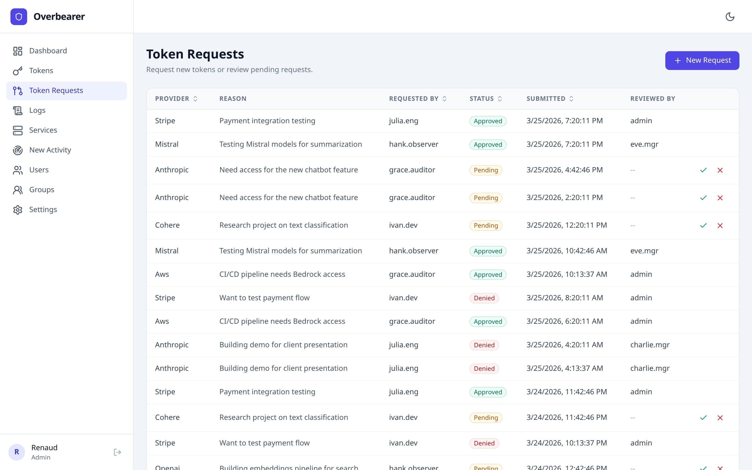Open the Services panel
The width and height of the screenshot is (752, 470).
click(x=43, y=130)
